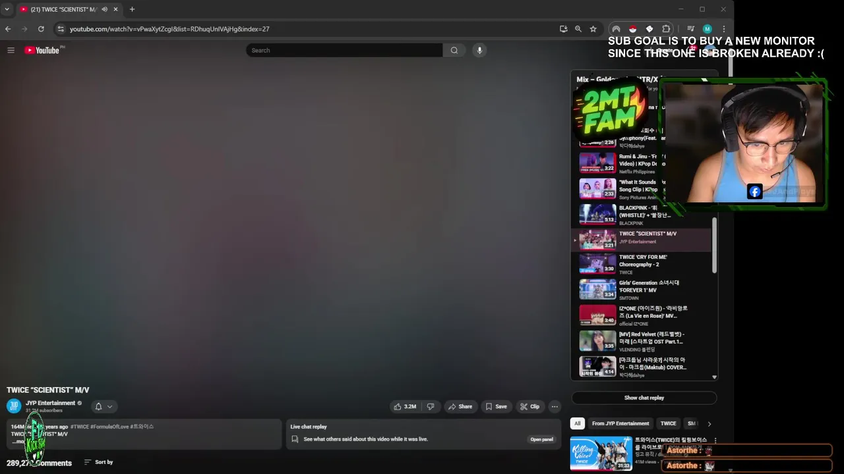Play Red Velvet MV playlist item
844x474 pixels.
642,342
